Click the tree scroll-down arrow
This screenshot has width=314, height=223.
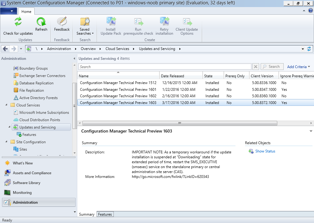click(75, 153)
